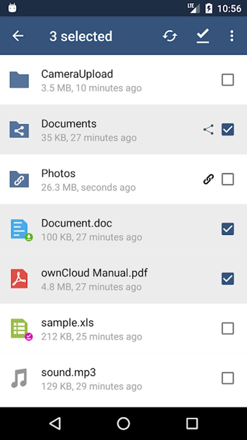The image size is (247, 440).
Task: Tap the sound.mp3 music note icon
Action: [x=19, y=378]
